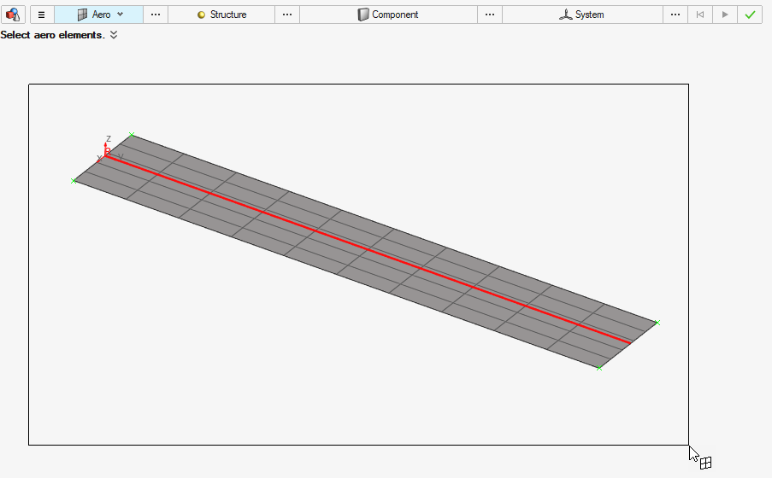772x478 pixels.
Task: Click the Structure yellow sphere icon
Action: tap(201, 15)
